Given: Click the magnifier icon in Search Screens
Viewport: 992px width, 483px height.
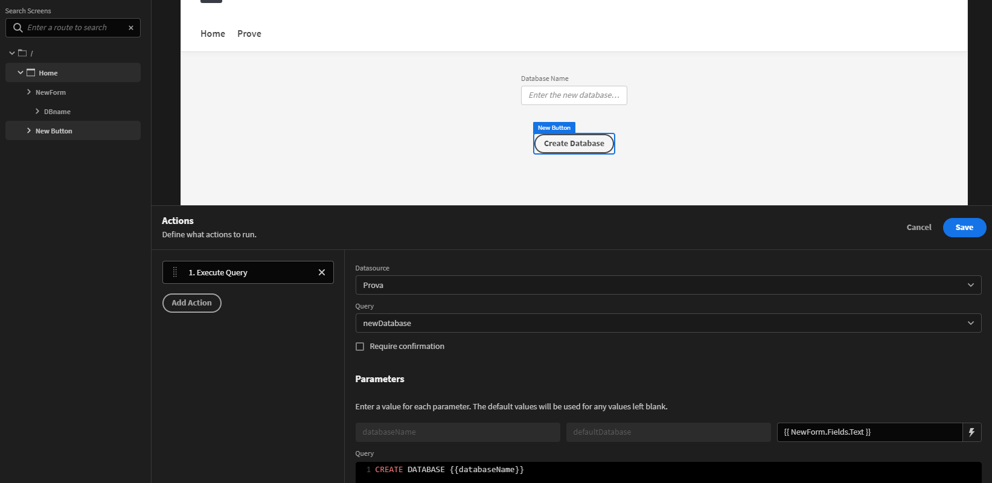Looking at the screenshot, I should (18, 28).
